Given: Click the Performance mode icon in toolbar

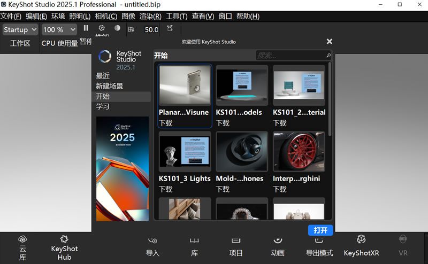Looking at the screenshot, I should (102, 29).
